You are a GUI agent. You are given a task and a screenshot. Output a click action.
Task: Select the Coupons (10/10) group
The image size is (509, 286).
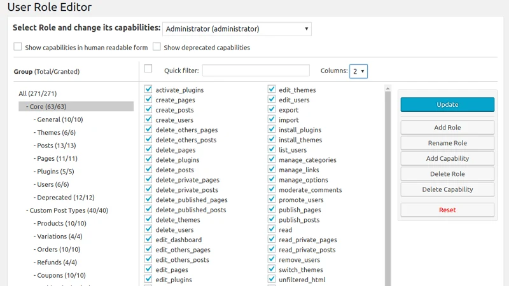[60, 275]
